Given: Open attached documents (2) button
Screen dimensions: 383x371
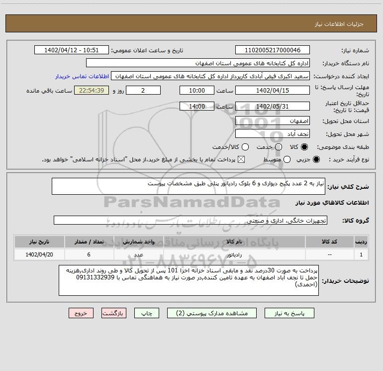Looking at the screenshot, I should point(212,313).
